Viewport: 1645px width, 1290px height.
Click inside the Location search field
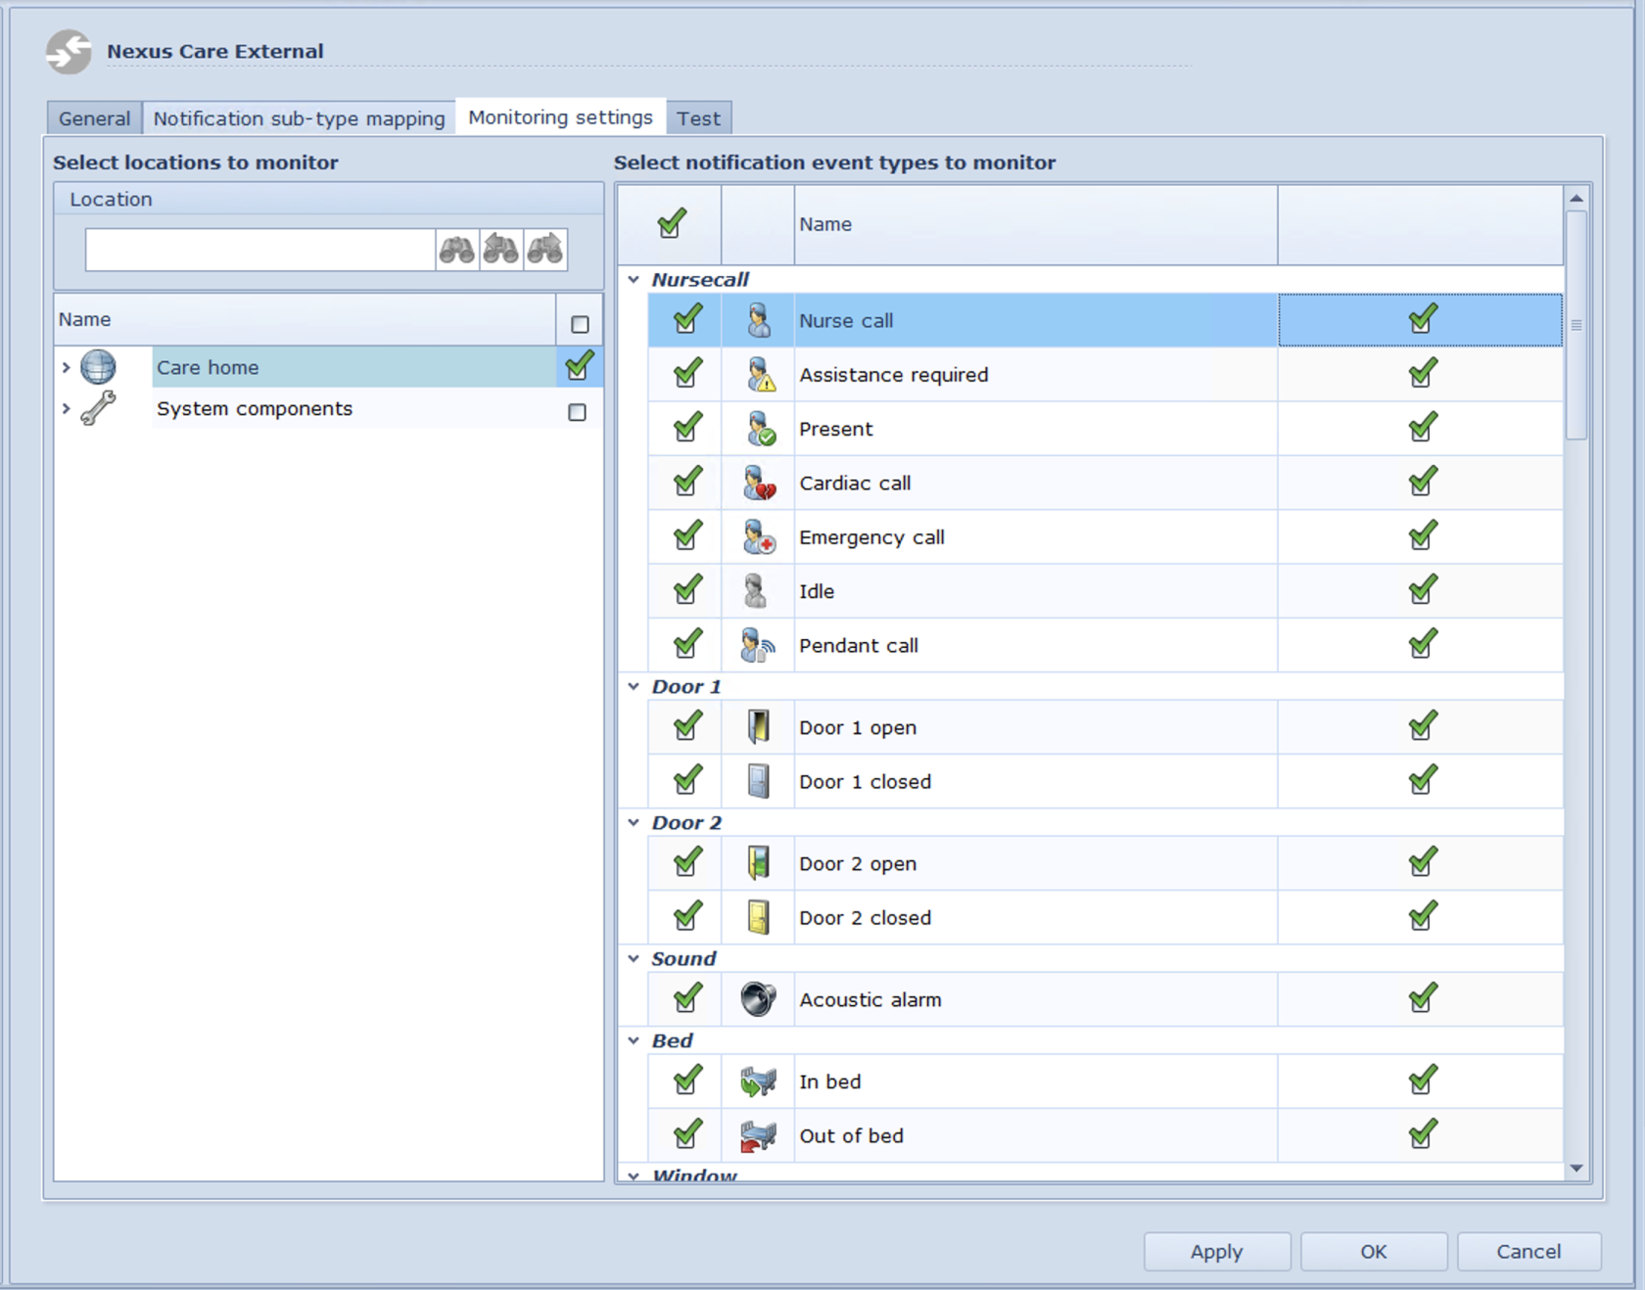(255, 250)
